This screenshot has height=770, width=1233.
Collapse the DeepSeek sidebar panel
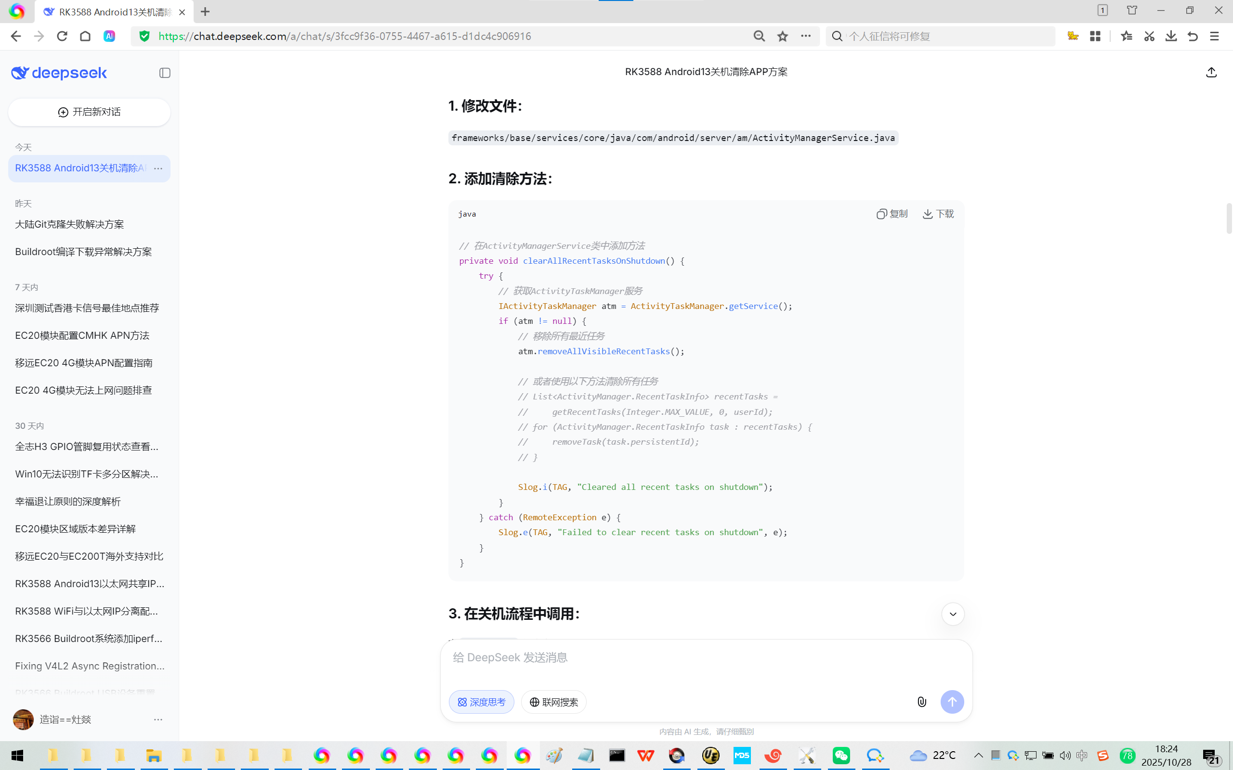pyautogui.click(x=165, y=73)
